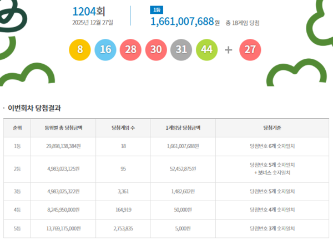The width and height of the screenshot is (333, 240).
Task: Click the total amount 29,898,138,384원
Action: [x=63, y=146]
